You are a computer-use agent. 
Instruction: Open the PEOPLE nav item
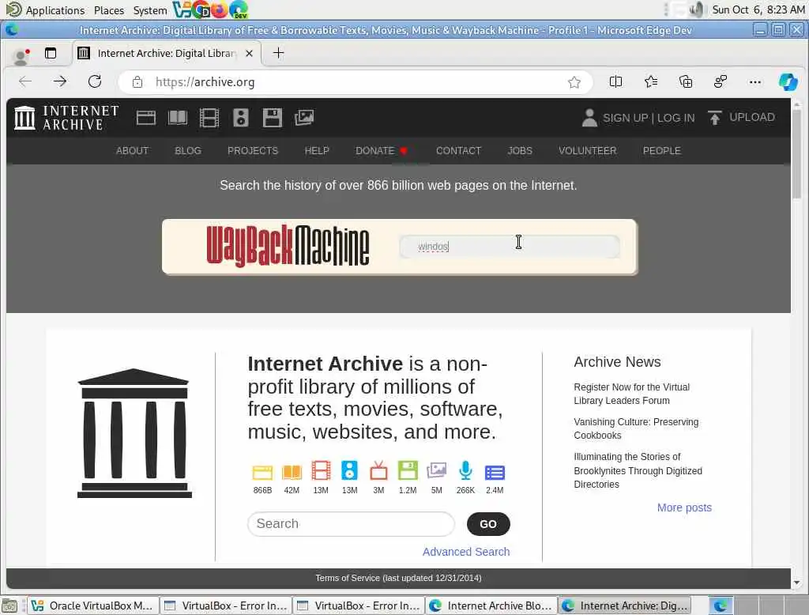[661, 151]
